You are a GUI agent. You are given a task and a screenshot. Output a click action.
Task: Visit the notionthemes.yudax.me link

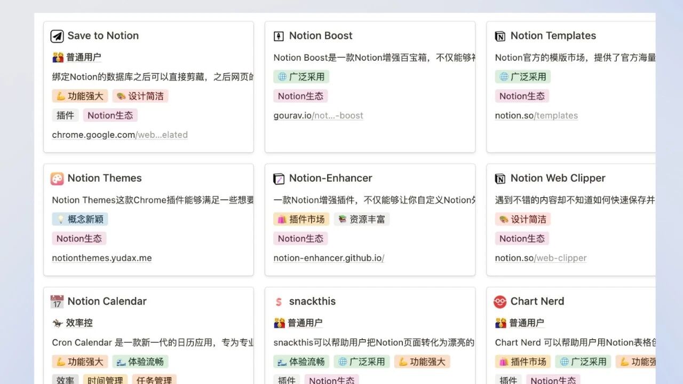point(102,258)
